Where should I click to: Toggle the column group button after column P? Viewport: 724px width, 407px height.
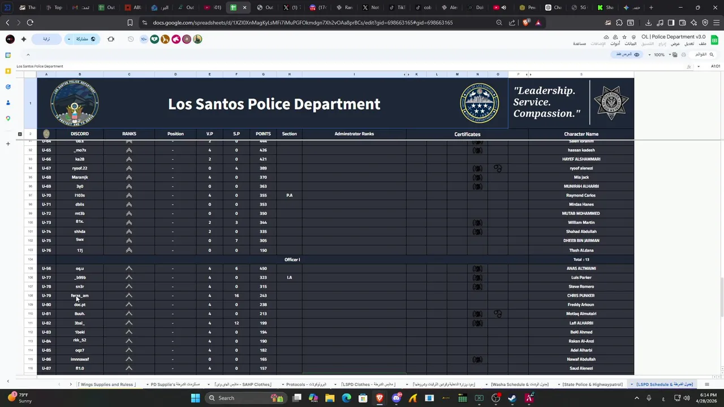[x=528, y=75]
